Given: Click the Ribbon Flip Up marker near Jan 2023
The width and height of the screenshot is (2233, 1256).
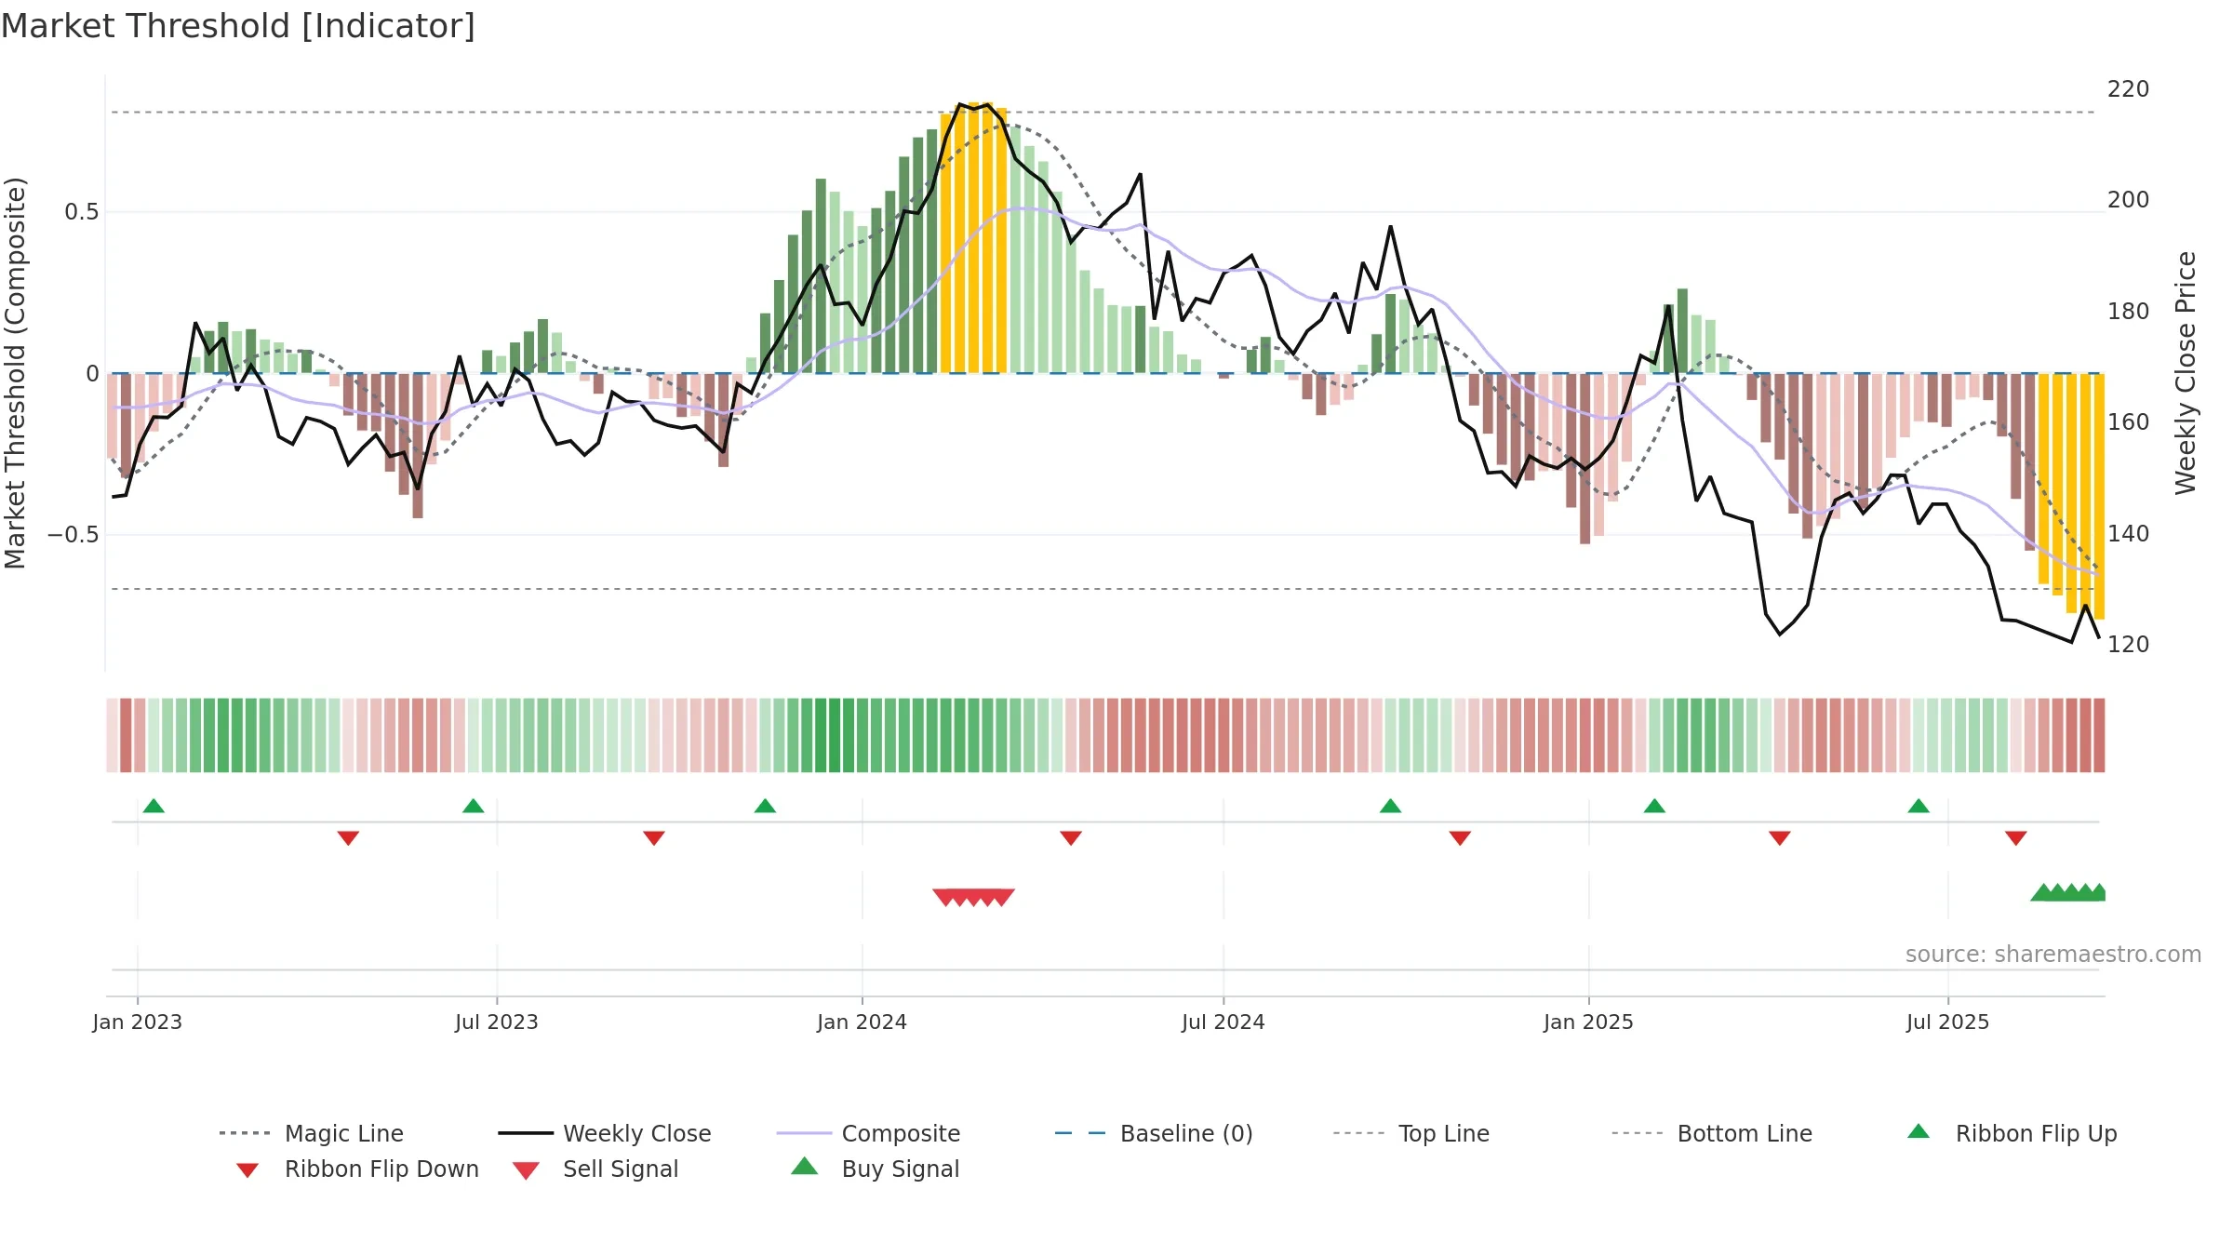Looking at the screenshot, I should (x=154, y=806).
